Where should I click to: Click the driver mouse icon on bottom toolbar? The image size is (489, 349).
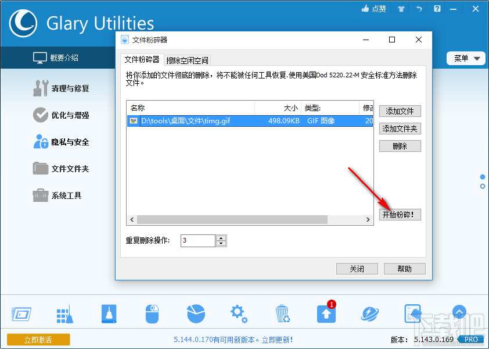tap(152, 313)
